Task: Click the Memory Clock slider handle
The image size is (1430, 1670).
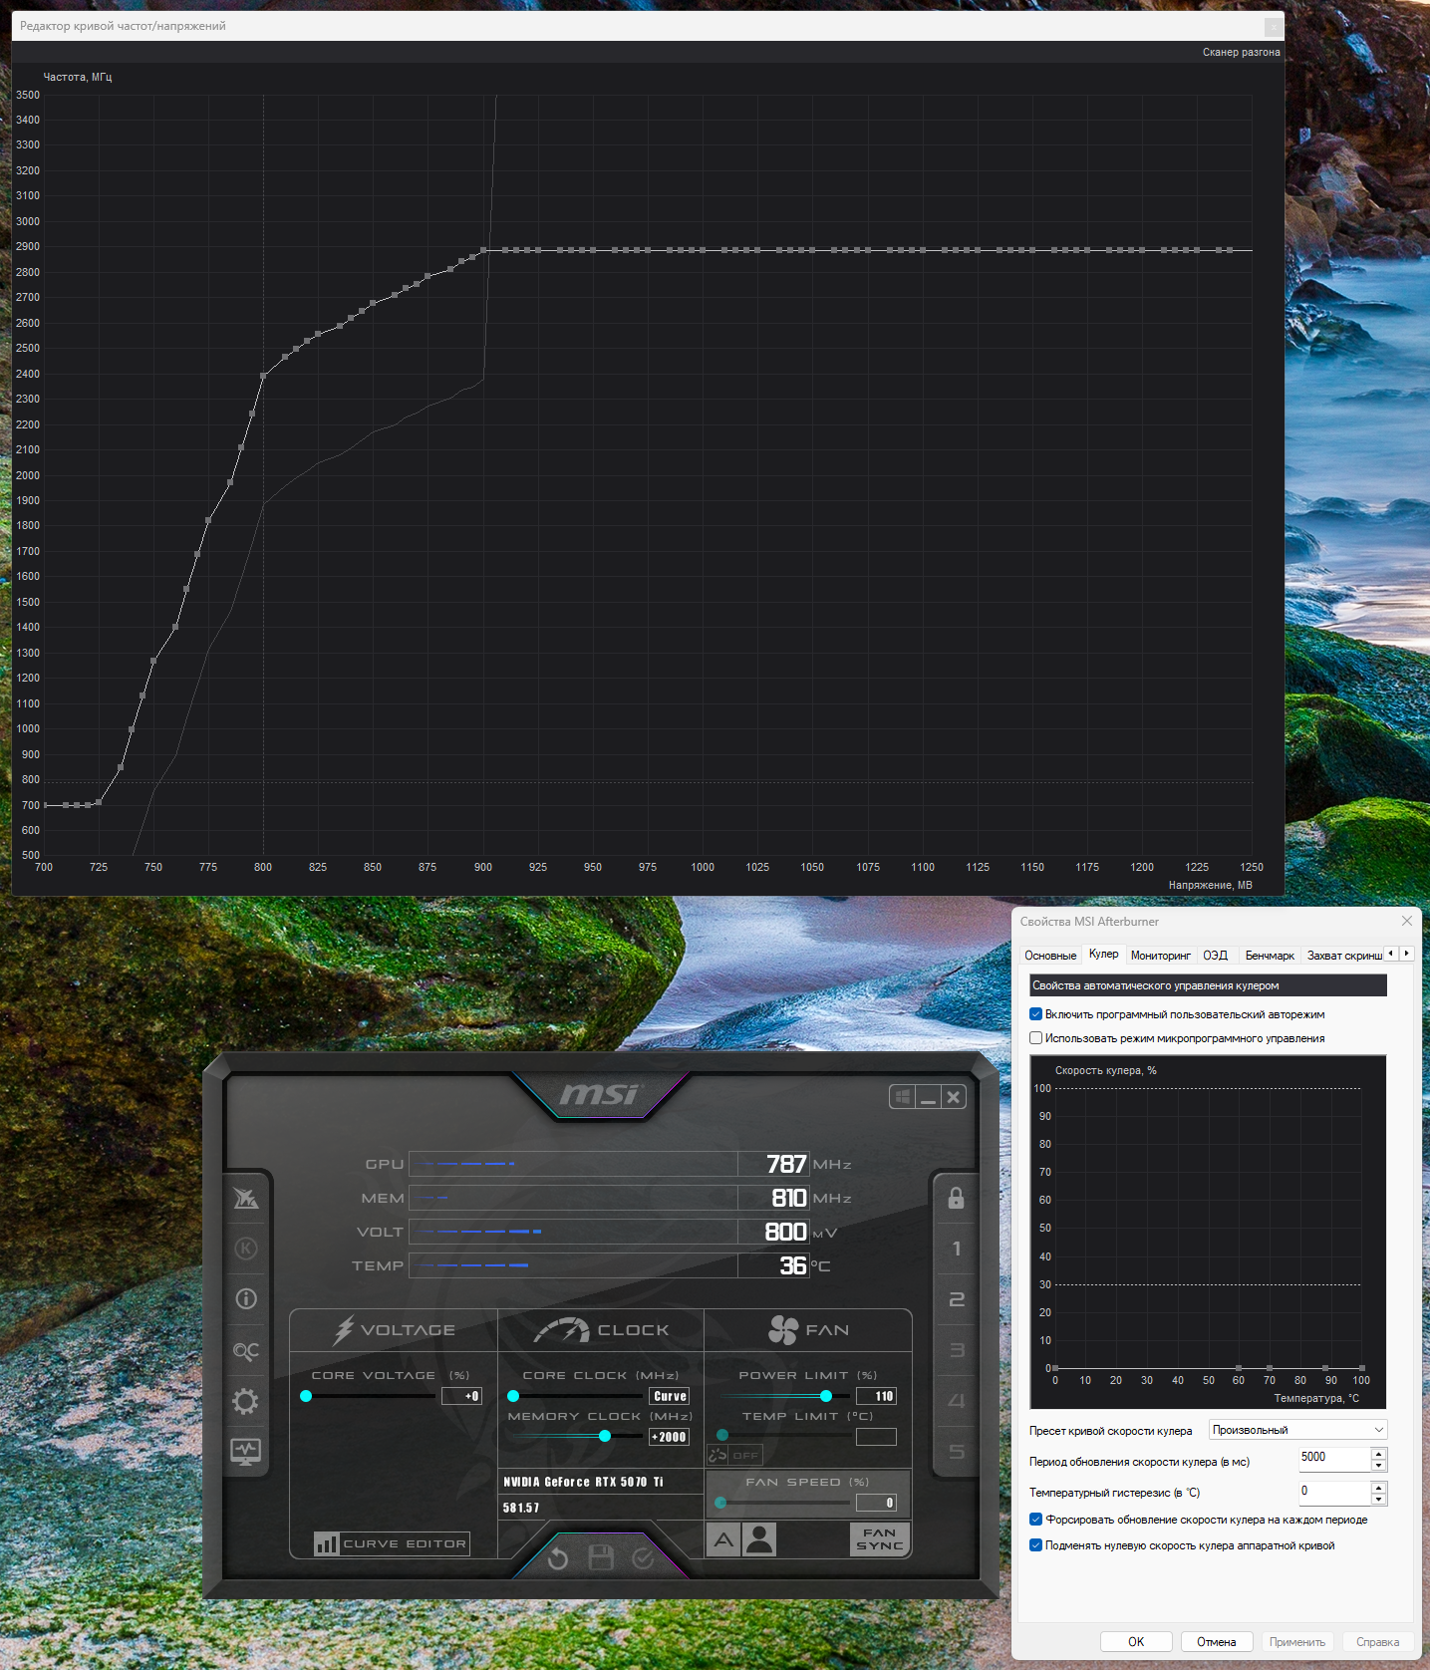Action: [x=605, y=1436]
